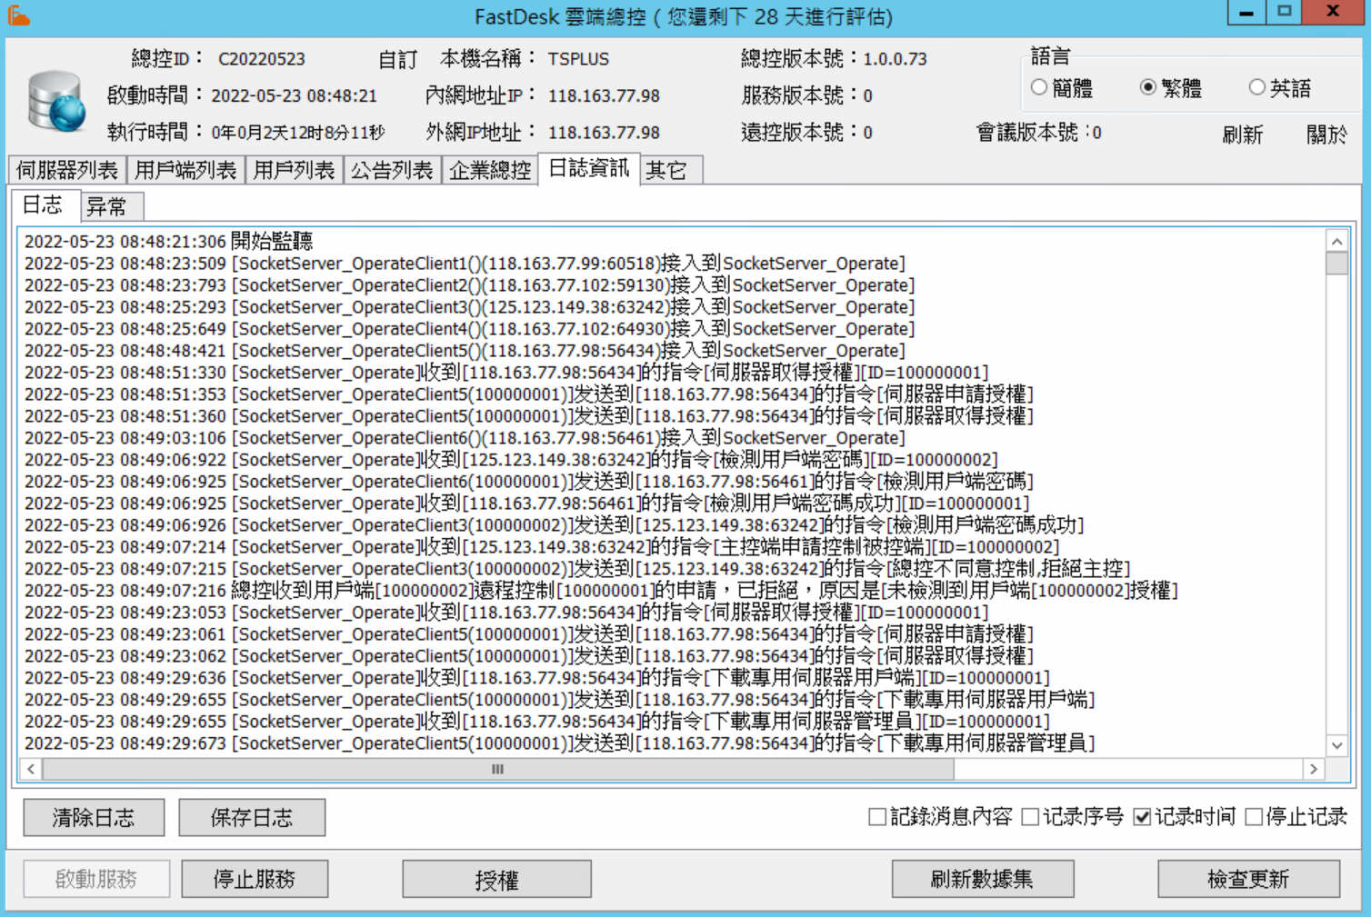Image resolution: width=1371 pixels, height=917 pixels.
Task: Click the 總控版本號 value 1.0.0.73
Action: pyautogui.click(x=895, y=59)
